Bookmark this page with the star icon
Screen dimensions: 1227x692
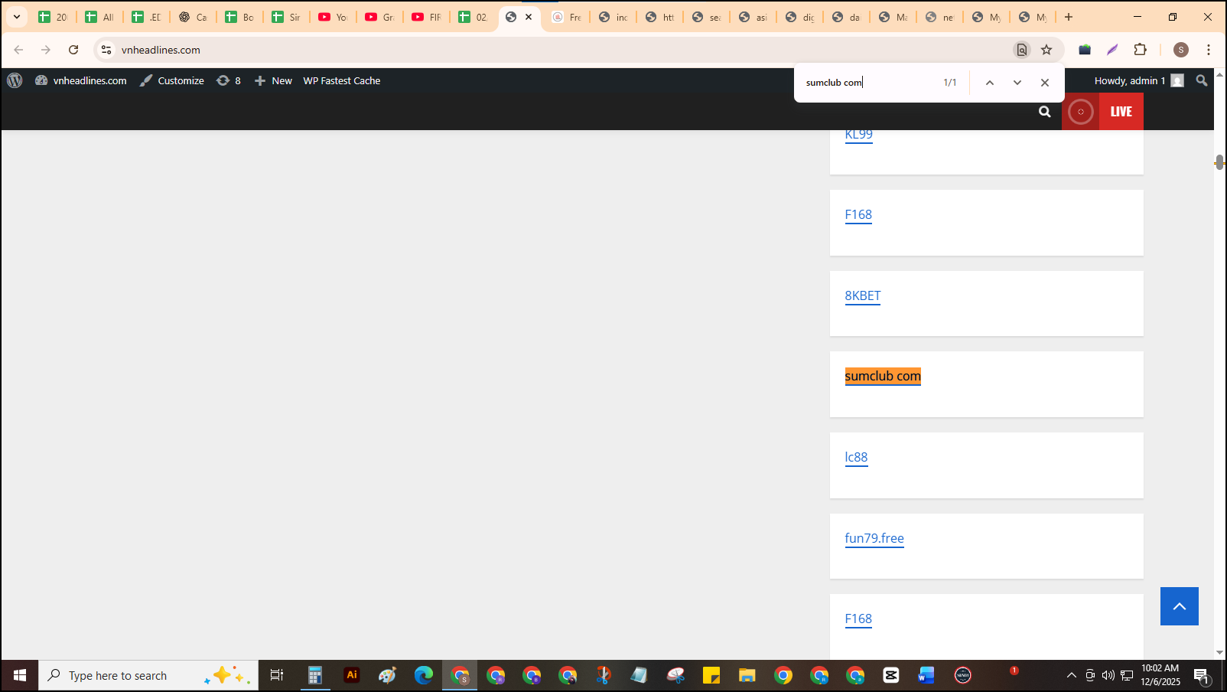coord(1046,50)
